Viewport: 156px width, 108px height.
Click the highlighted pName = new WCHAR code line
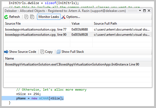coord(40,98)
